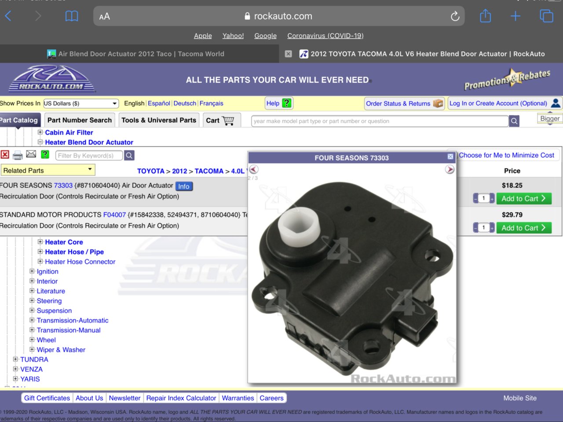Click the red X close parts list icon
Image resolution: width=563 pixels, height=422 pixels.
pyautogui.click(x=5, y=155)
